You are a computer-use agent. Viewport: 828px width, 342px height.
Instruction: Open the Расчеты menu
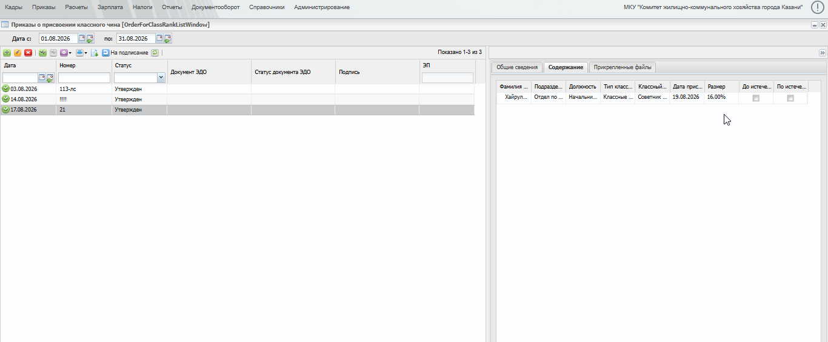click(76, 7)
